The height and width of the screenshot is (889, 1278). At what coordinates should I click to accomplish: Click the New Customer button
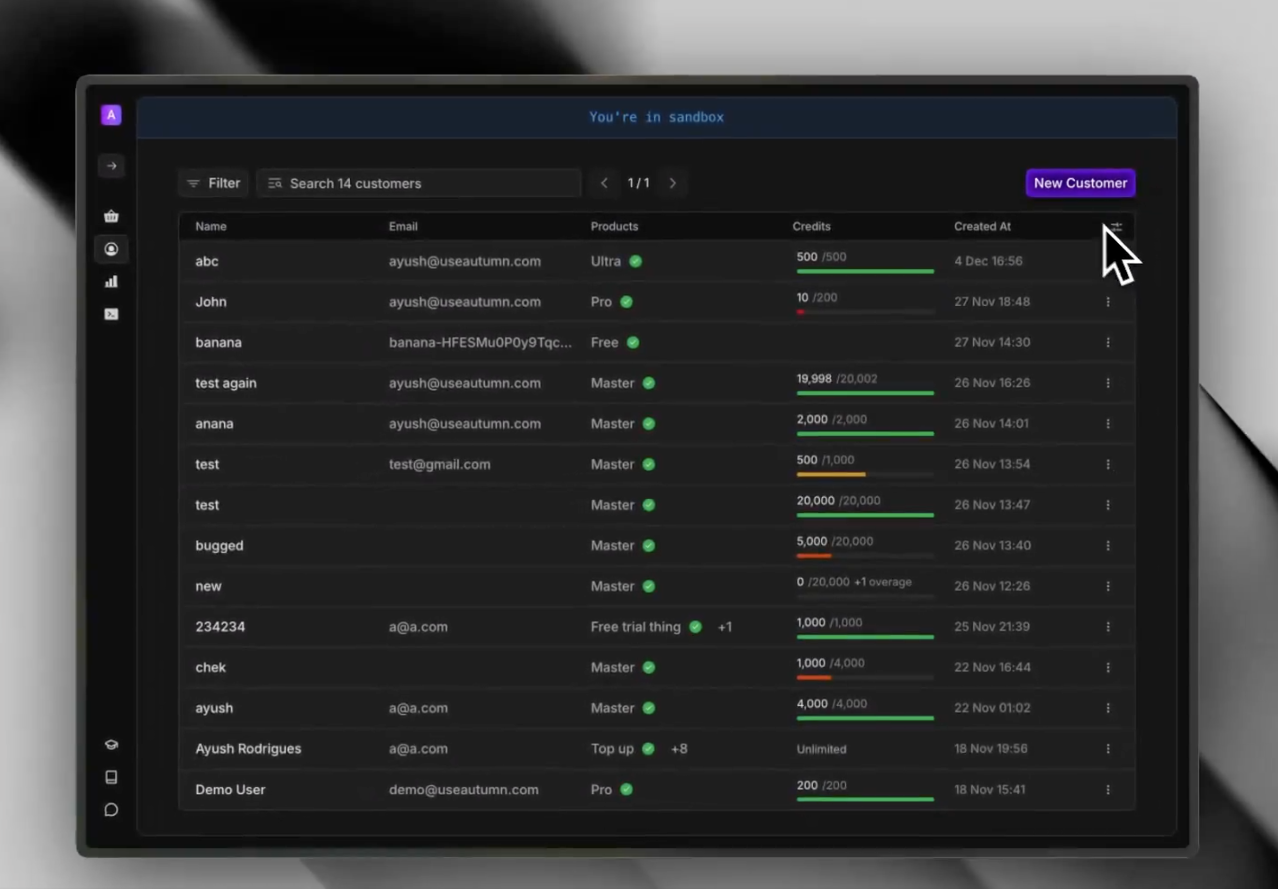tap(1080, 183)
